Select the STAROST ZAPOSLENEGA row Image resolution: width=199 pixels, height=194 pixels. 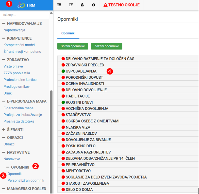tap(128, 183)
